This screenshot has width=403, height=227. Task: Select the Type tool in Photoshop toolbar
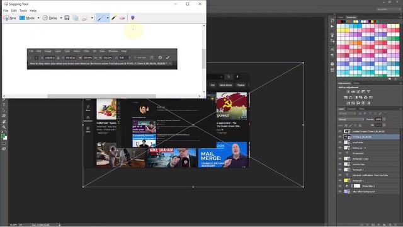tap(4, 105)
